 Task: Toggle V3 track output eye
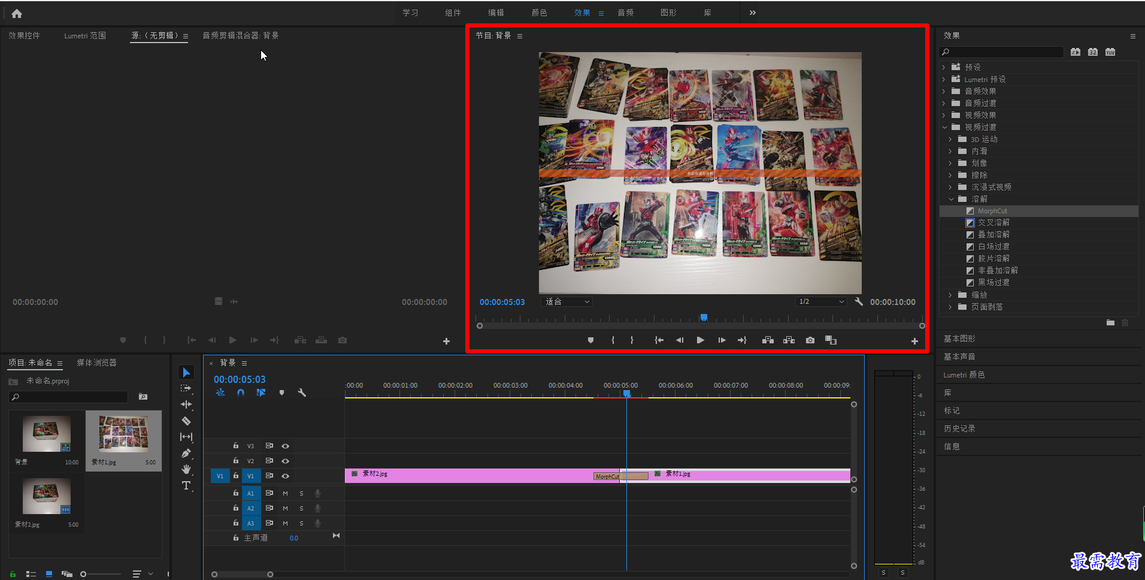286,446
